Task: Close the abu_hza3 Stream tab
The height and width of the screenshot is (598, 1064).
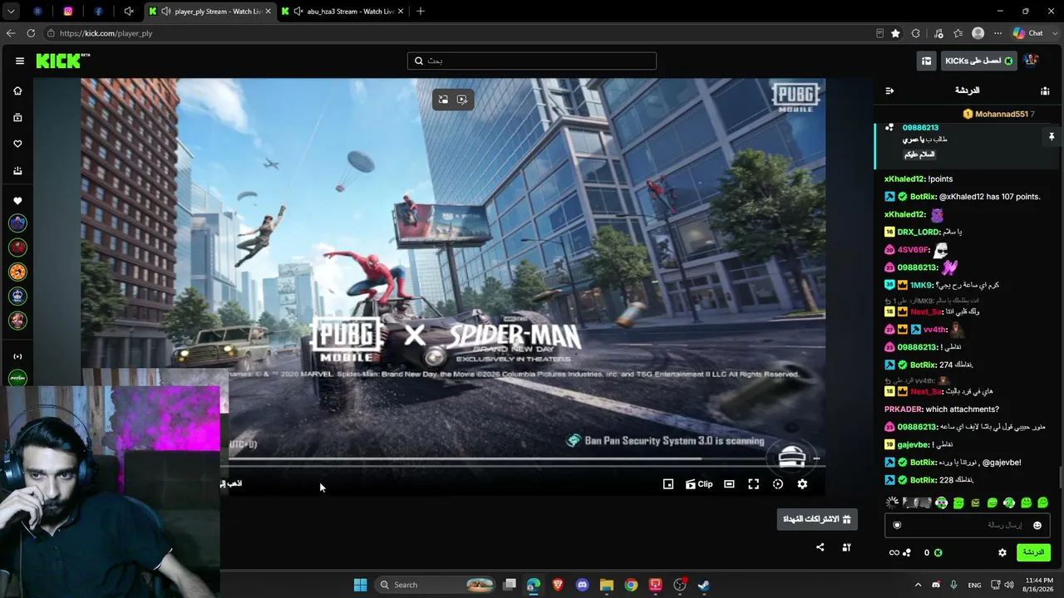Action: [401, 12]
